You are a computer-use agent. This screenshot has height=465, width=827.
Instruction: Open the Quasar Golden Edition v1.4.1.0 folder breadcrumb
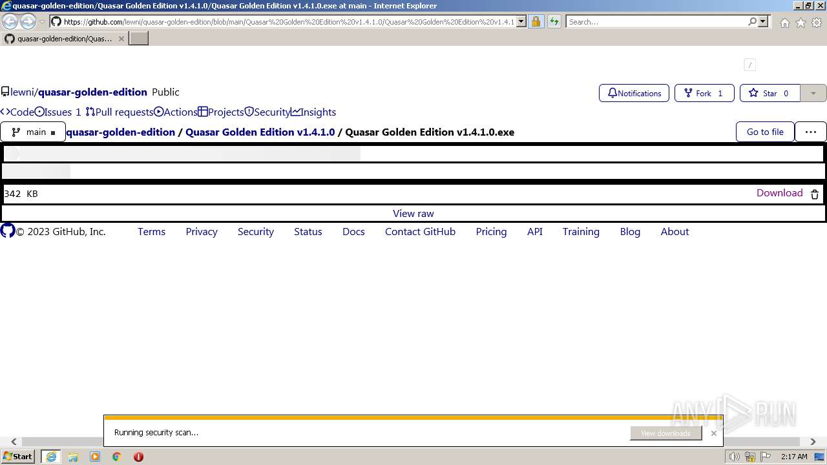[260, 132]
